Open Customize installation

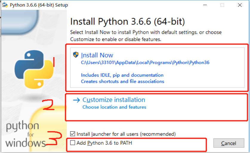click(x=114, y=100)
